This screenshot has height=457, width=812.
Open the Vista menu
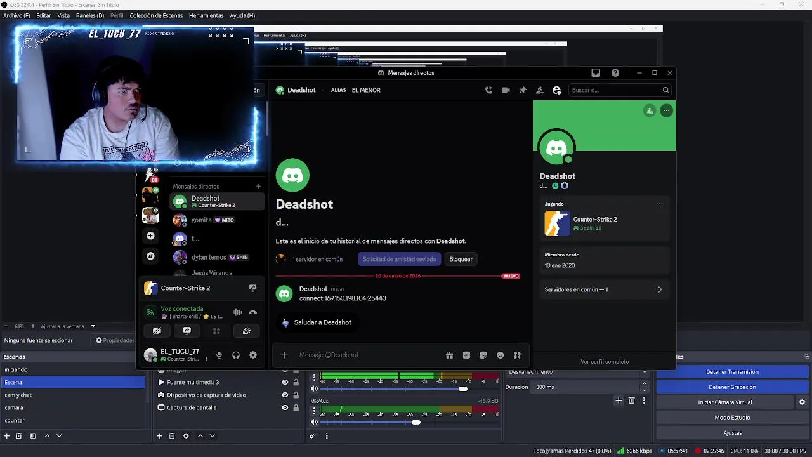63,15
